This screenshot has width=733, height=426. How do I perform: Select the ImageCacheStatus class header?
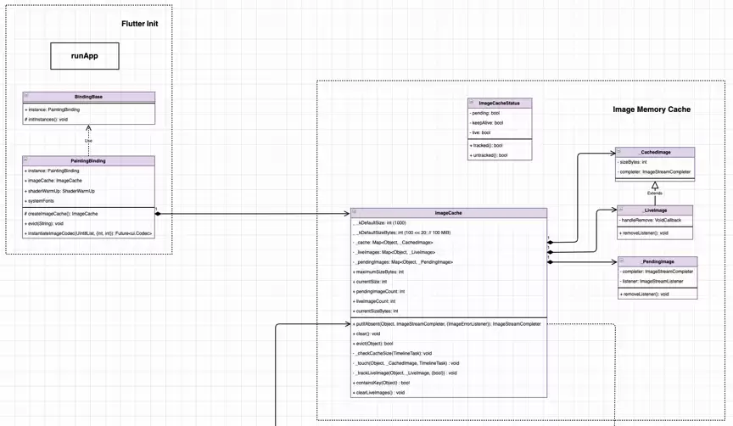(500, 103)
